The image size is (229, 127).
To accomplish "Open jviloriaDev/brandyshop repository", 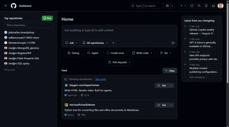I will (x=21, y=32).
